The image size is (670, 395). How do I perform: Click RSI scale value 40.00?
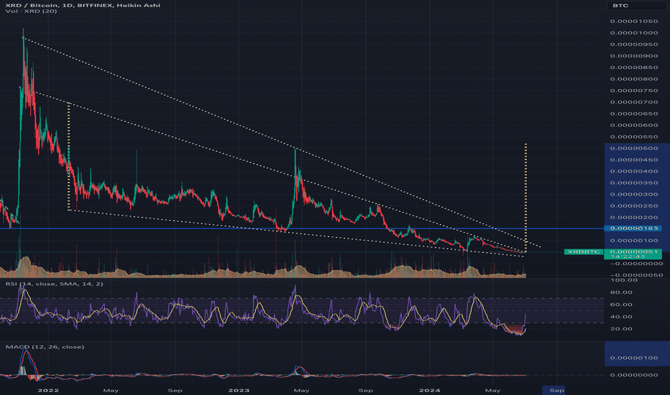621,317
